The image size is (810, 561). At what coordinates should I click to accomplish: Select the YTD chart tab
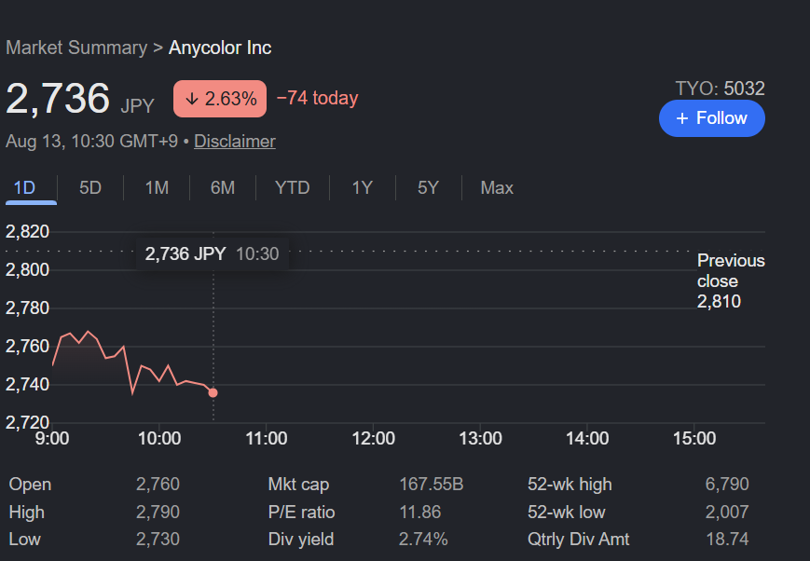[293, 187]
